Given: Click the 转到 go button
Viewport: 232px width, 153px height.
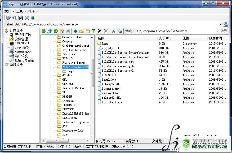Looking at the screenshot, I should pyautogui.click(x=224, y=31).
